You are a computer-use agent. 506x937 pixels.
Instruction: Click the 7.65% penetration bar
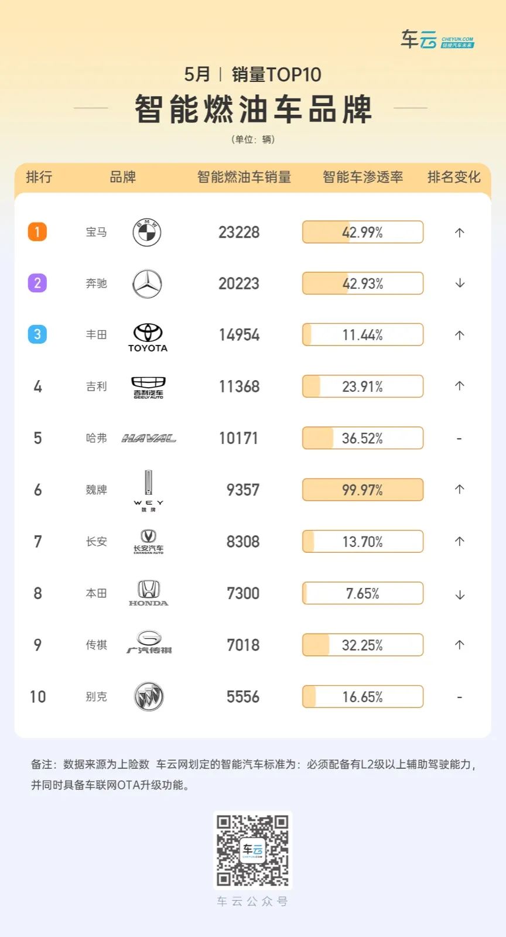pos(363,593)
